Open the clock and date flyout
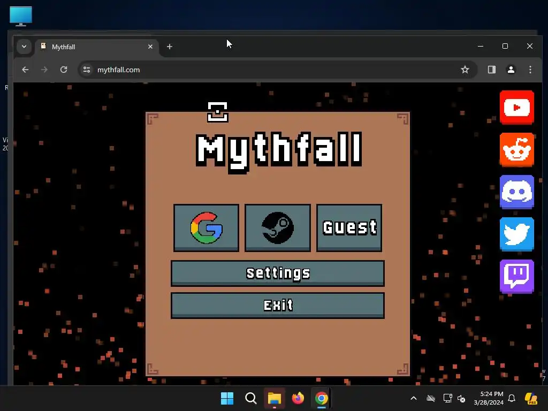 [489, 398]
